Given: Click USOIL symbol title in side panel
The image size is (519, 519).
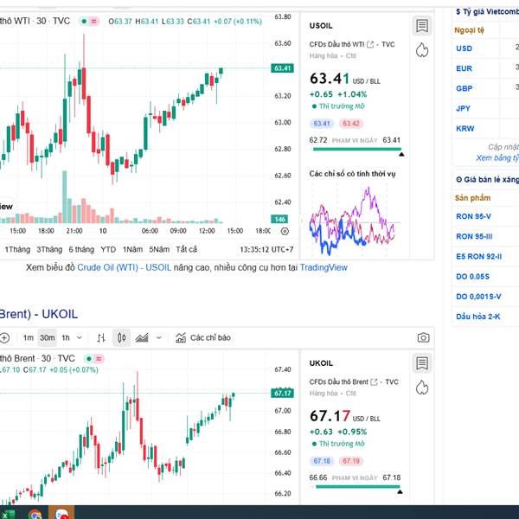Looking at the screenshot, I should coord(321,26).
